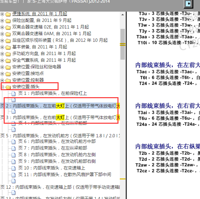Click page icon of 页 9 发动机前部右侧
This screenshot has height=199, width=200.
tap(14, 162)
